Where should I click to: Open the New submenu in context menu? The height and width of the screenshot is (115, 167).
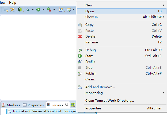[x=122, y=5]
